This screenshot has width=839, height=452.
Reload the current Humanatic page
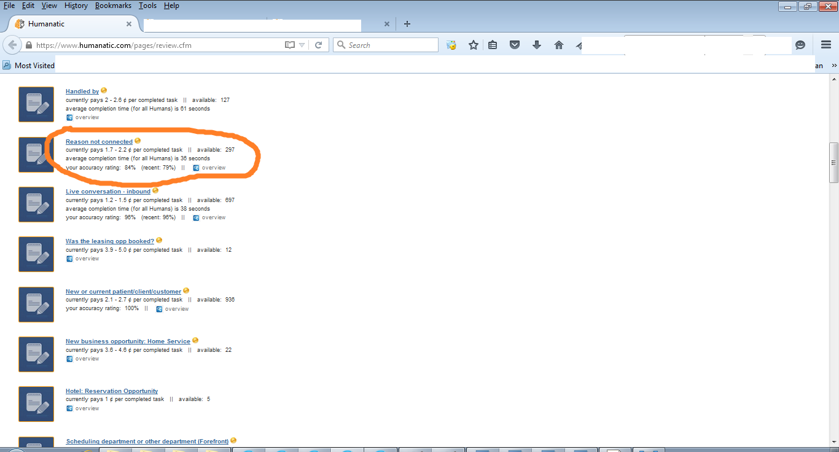pos(318,45)
